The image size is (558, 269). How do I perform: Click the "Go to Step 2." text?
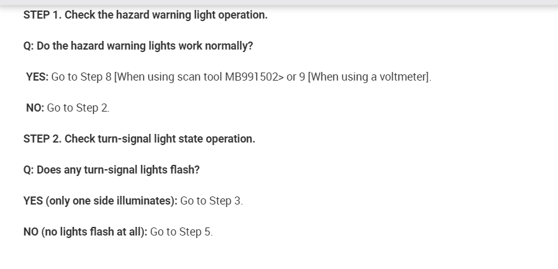click(x=78, y=108)
